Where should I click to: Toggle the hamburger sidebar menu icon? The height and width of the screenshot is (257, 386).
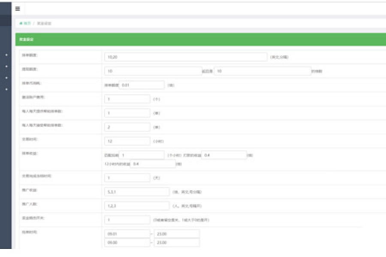tap(18, 9)
